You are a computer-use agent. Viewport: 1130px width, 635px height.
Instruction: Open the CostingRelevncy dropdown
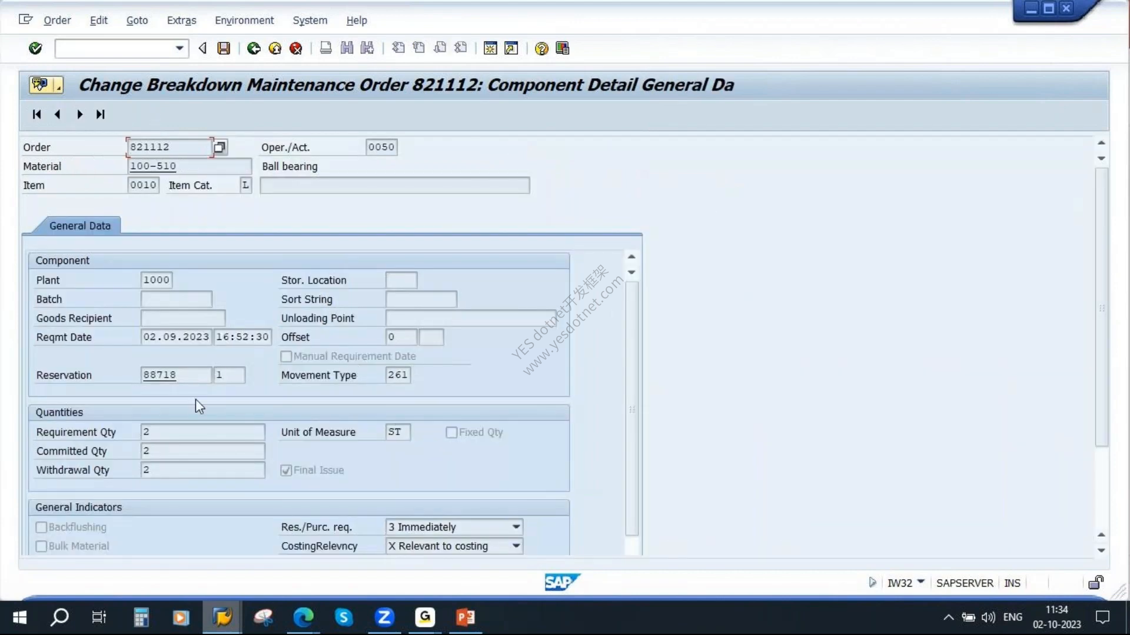click(x=516, y=546)
